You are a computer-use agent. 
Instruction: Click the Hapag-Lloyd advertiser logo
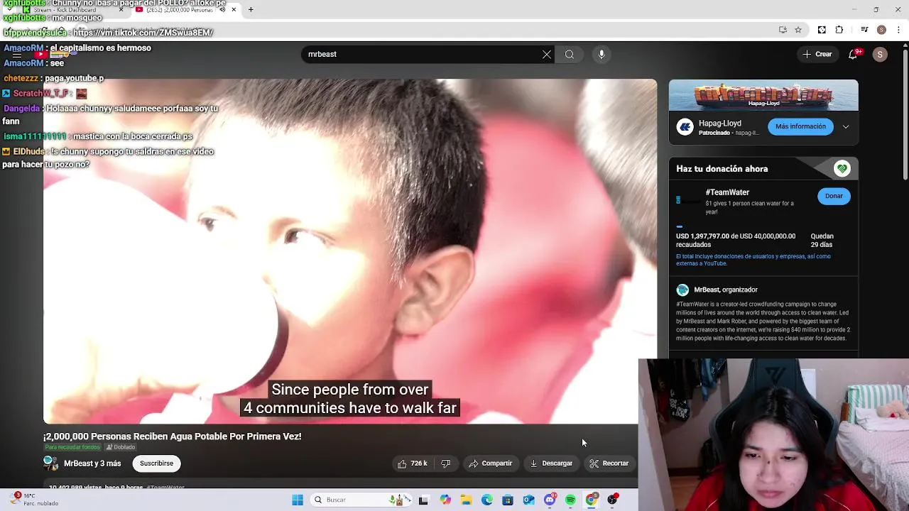click(685, 127)
